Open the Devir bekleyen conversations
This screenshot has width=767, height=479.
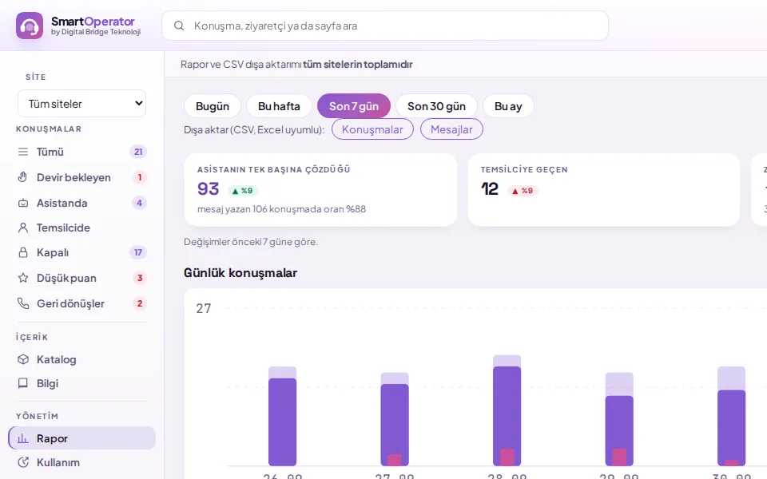(81, 177)
